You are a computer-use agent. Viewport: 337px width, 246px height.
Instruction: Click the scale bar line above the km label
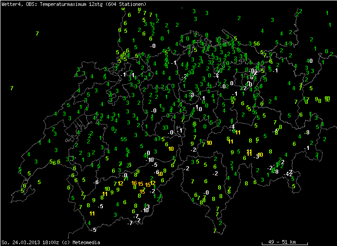point(283,238)
